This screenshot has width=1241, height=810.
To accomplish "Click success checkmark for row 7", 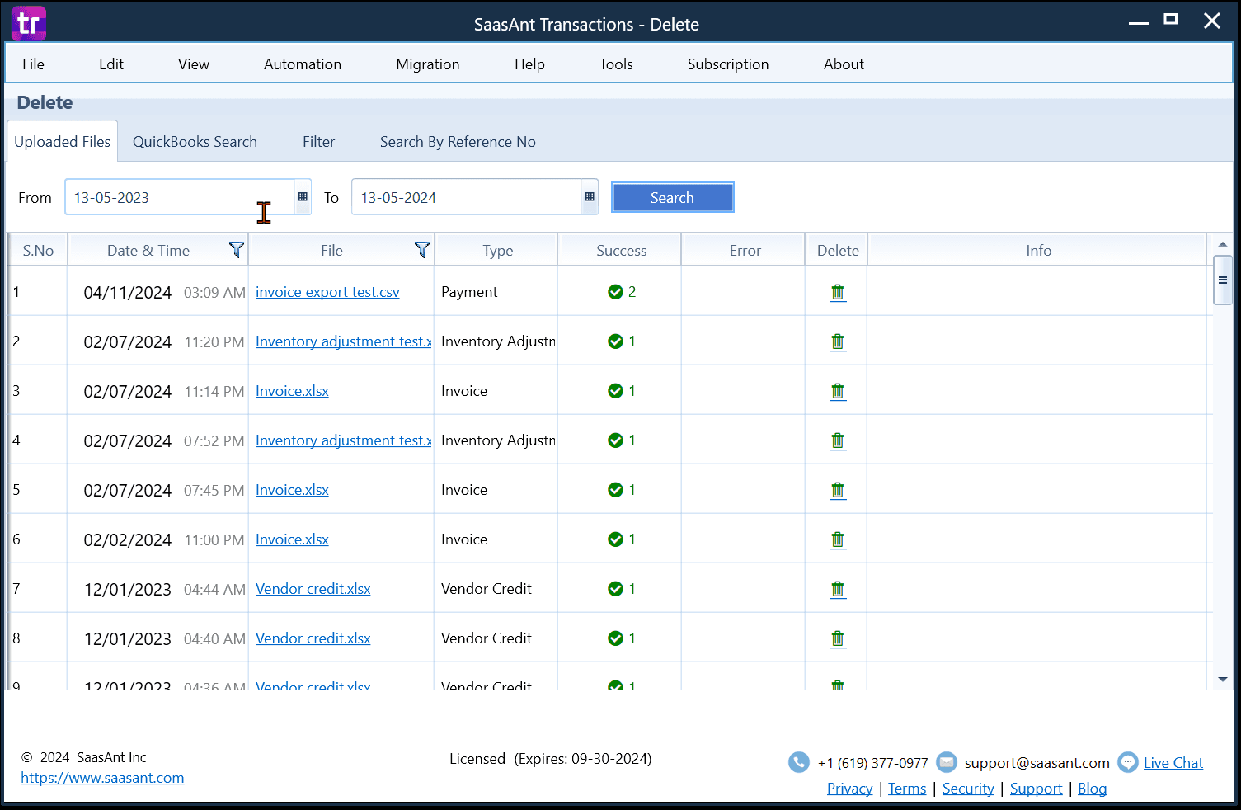I will click(x=615, y=589).
